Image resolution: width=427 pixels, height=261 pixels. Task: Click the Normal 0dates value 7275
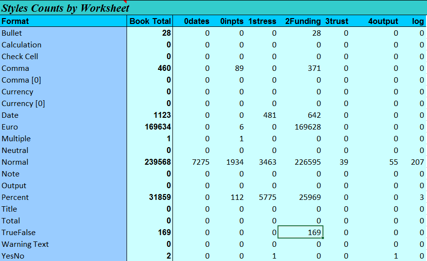pyautogui.click(x=200, y=162)
